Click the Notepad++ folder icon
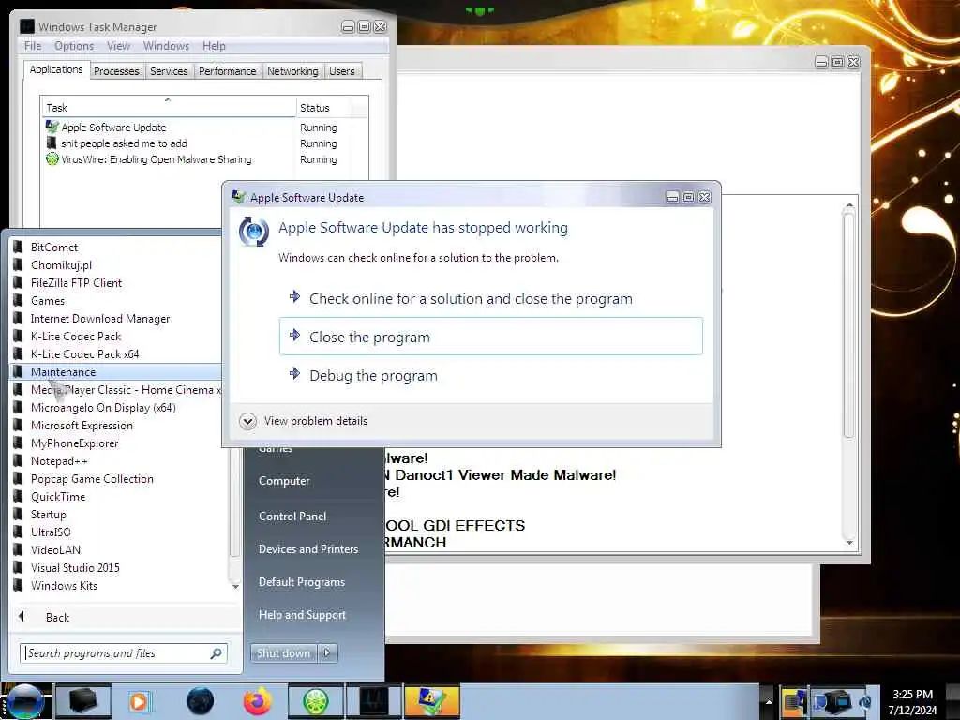The image size is (960, 720). point(19,460)
